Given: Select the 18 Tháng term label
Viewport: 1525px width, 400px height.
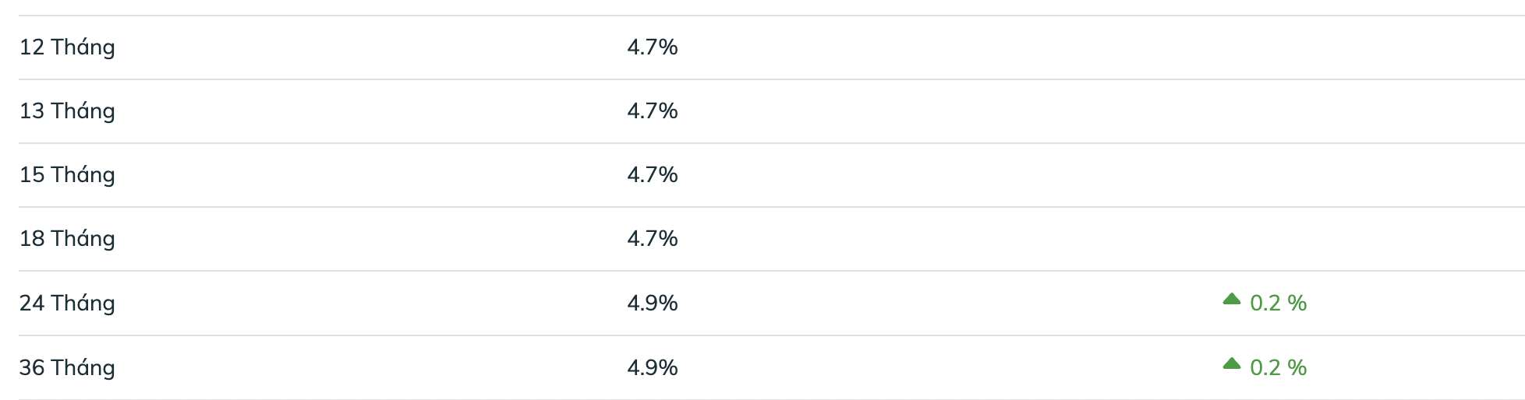Looking at the screenshot, I should point(67,239).
